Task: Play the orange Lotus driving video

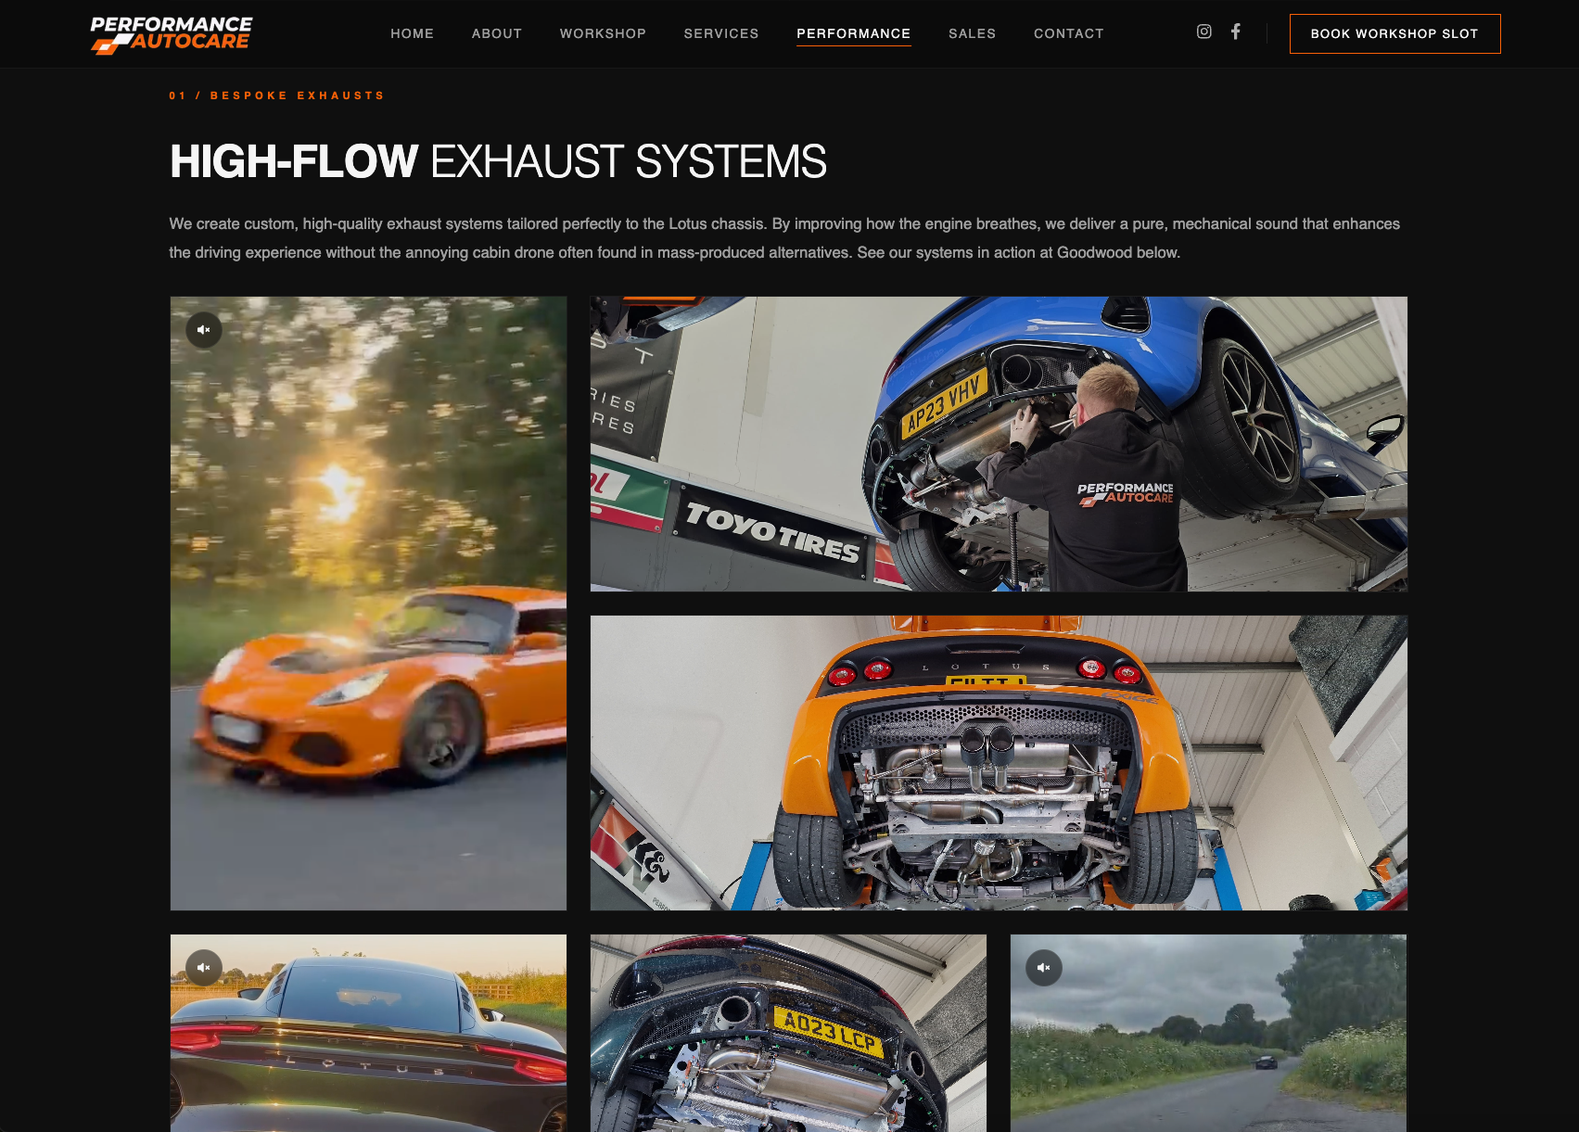Action: click(368, 603)
